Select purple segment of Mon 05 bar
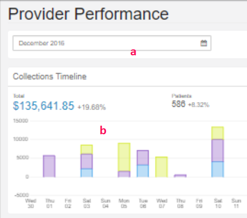 124,174
